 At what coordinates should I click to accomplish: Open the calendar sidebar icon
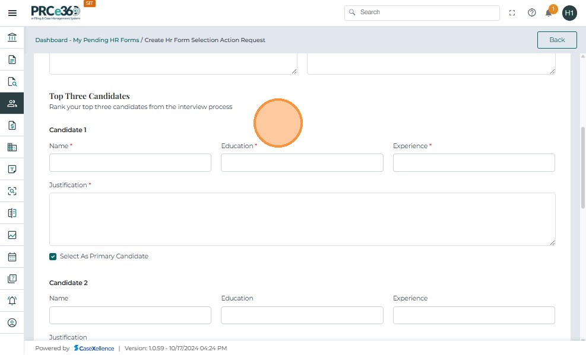(x=12, y=257)
